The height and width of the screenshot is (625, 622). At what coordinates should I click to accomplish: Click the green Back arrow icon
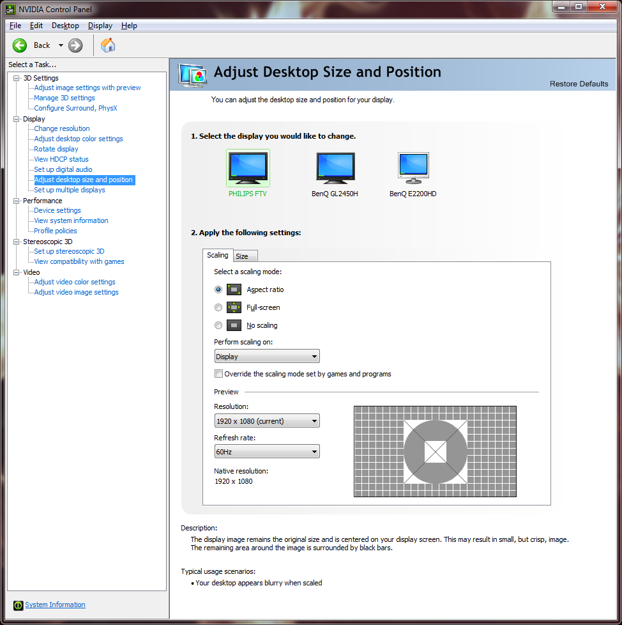tap(20, 45)
